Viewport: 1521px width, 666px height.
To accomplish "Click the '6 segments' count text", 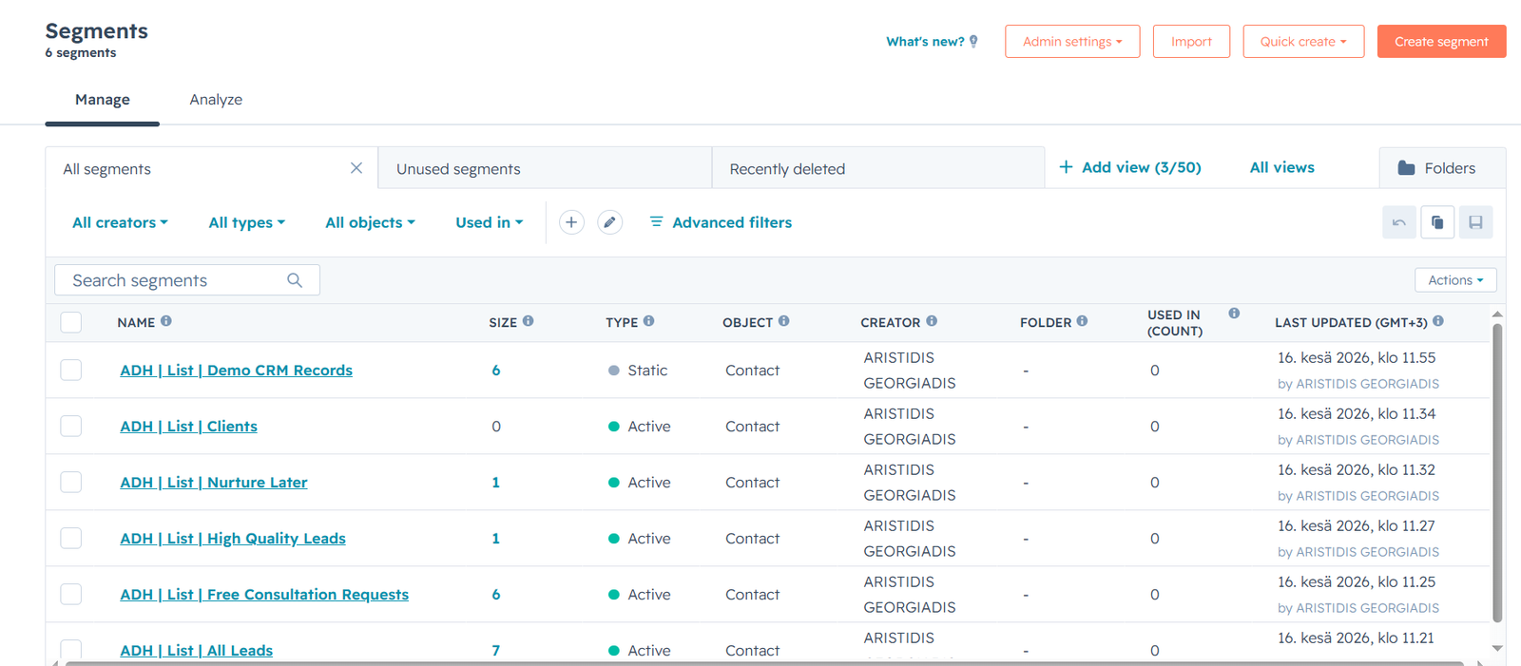I will (x=81, y=52).
